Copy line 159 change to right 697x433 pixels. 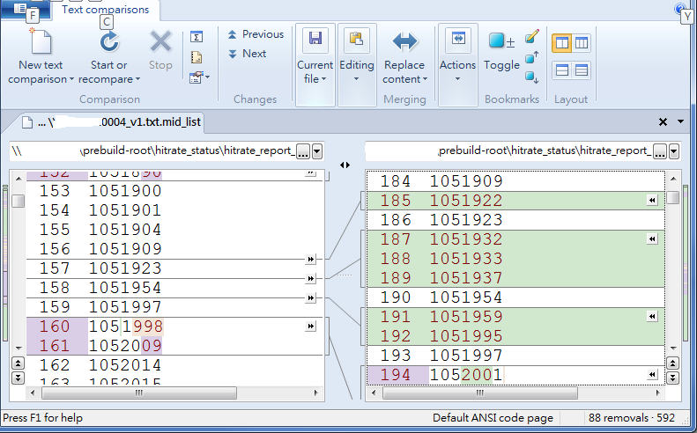[310, 297]
